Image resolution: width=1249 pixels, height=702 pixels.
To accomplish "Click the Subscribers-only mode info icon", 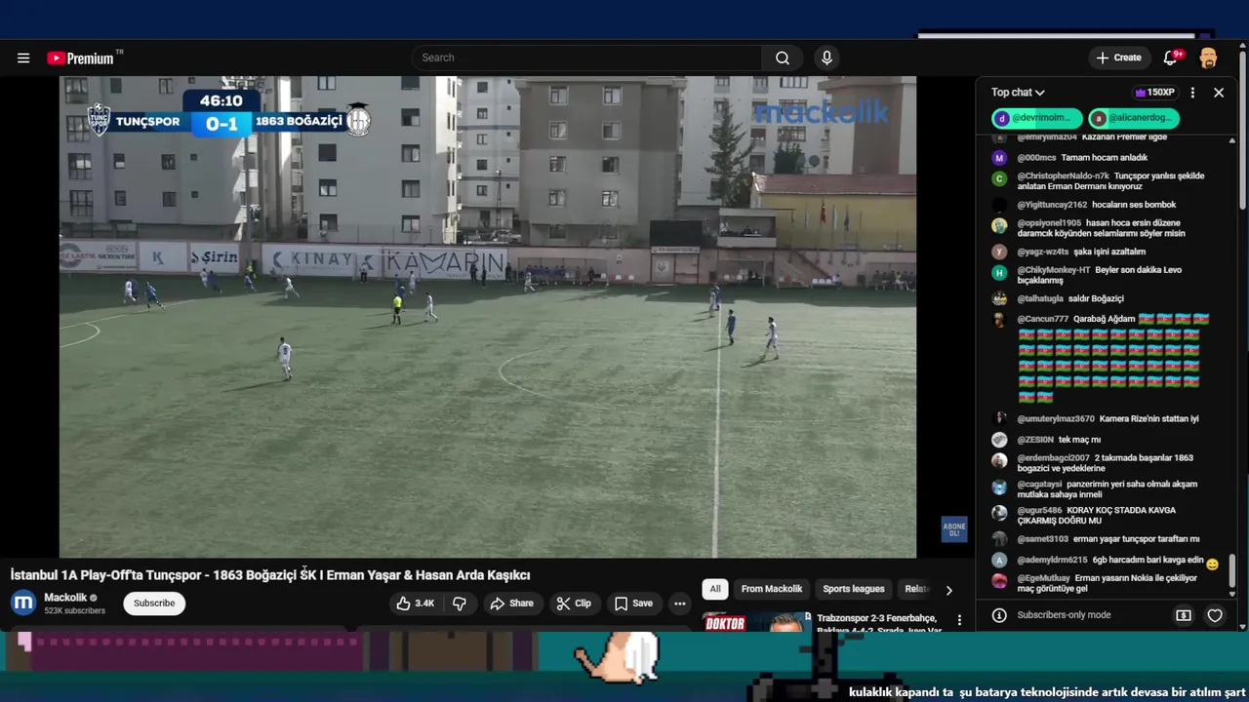I will pos(999,615).
